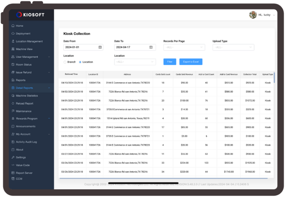
Task: Open calendar icon in Date To field
Action: (x=151, y=47)
